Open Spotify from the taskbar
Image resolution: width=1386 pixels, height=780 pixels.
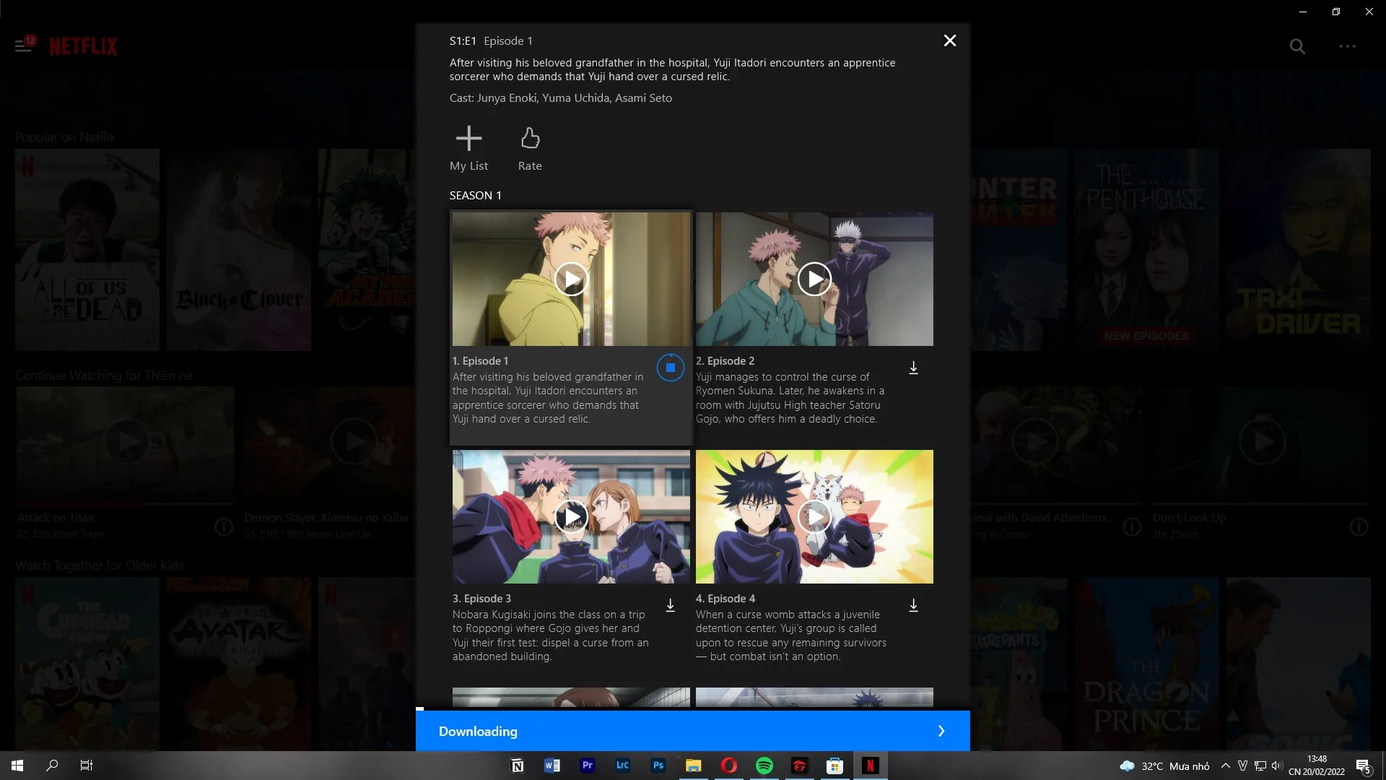click(764, 766)
